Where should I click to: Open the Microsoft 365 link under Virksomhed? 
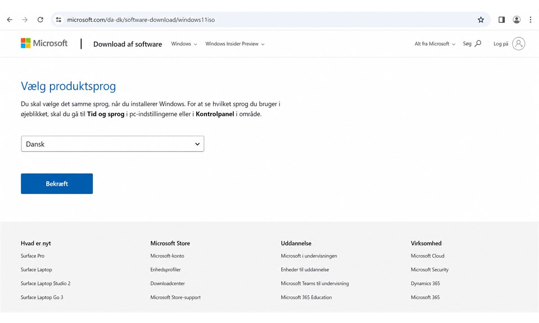pos(425,297)
